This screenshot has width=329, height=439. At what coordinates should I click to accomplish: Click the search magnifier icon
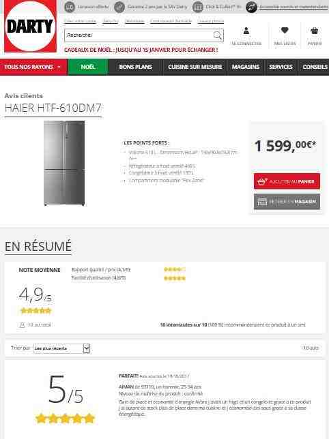pyautogui.click(x=217, y=35)
